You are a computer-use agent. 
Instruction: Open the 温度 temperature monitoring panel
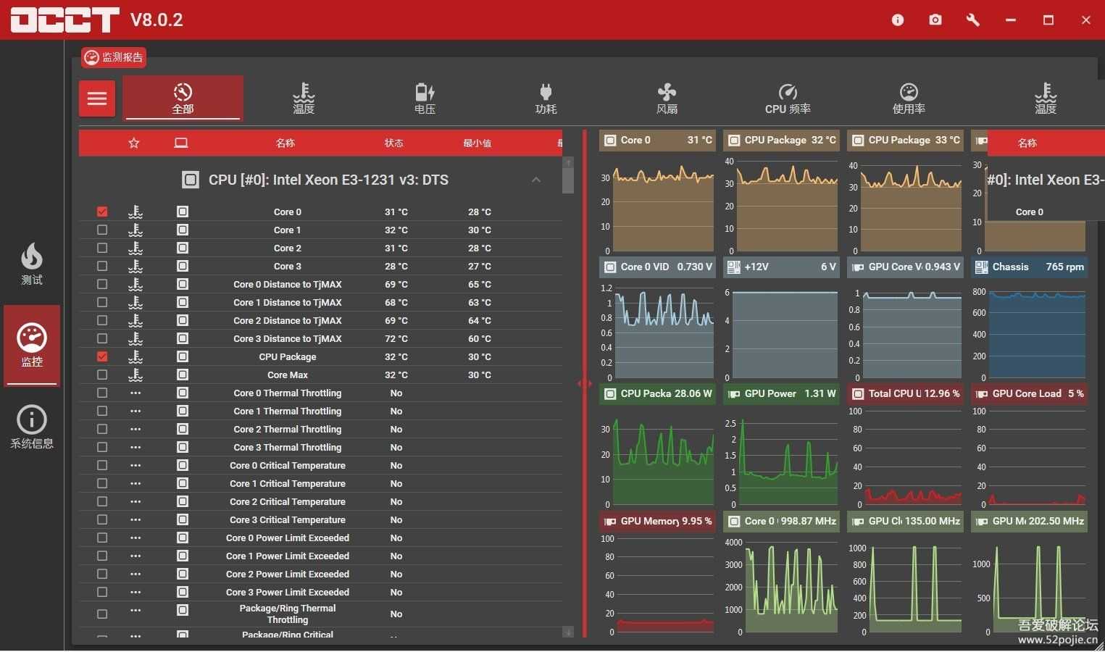coord(304,99)
